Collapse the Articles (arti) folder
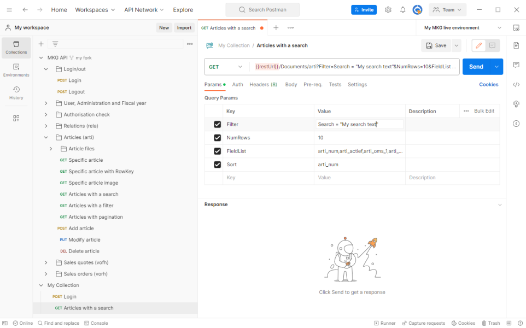Image resolution: width=526 pixels, height=328 pixels. (46, 138)
